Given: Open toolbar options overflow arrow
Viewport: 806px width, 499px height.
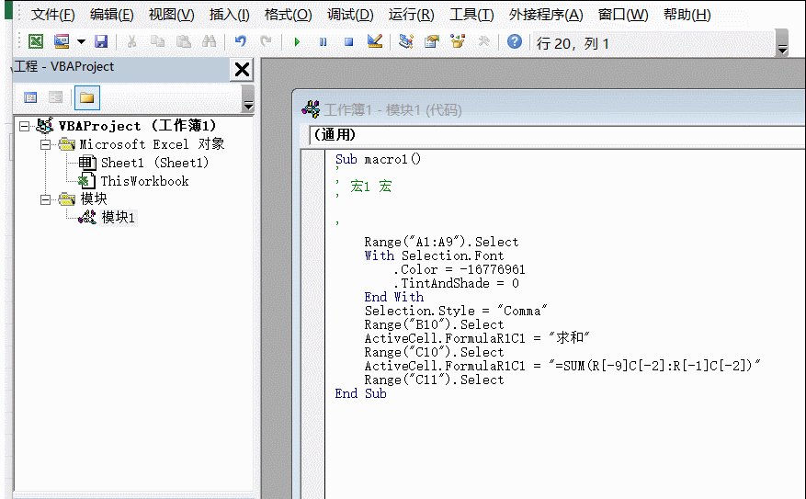Looking at the screenshot, I should (782, 42).
